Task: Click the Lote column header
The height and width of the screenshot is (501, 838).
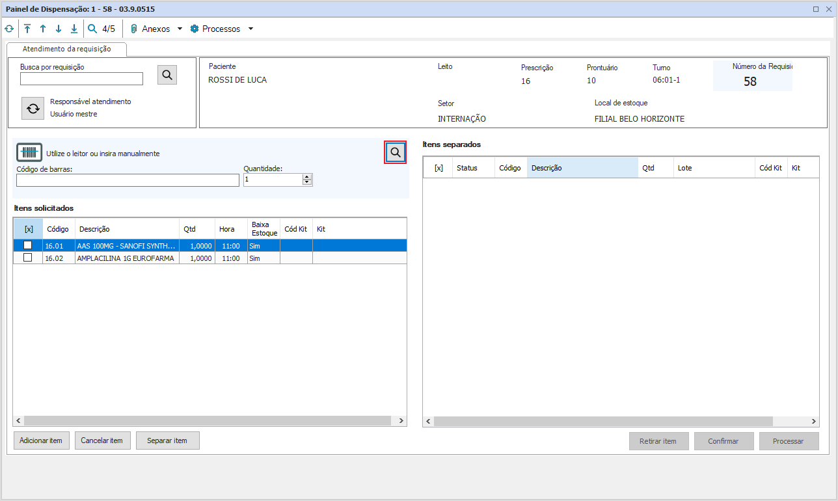Action: 714,168
